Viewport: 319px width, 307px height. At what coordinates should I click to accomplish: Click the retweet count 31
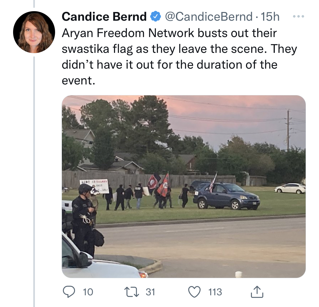click(150, 292)
